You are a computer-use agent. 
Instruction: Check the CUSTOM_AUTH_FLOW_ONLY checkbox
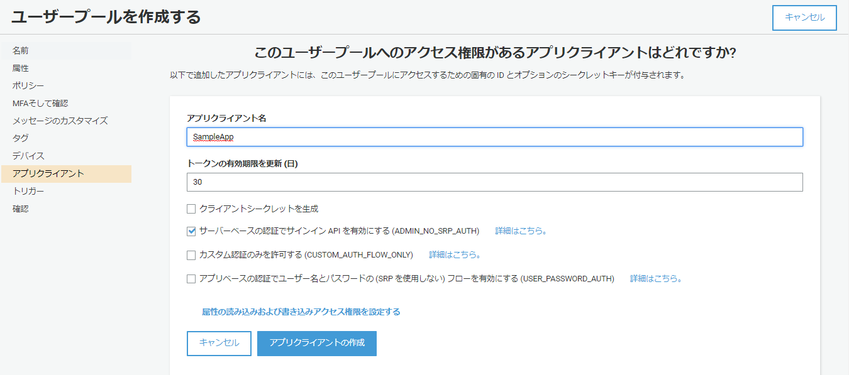click(191, 255)
